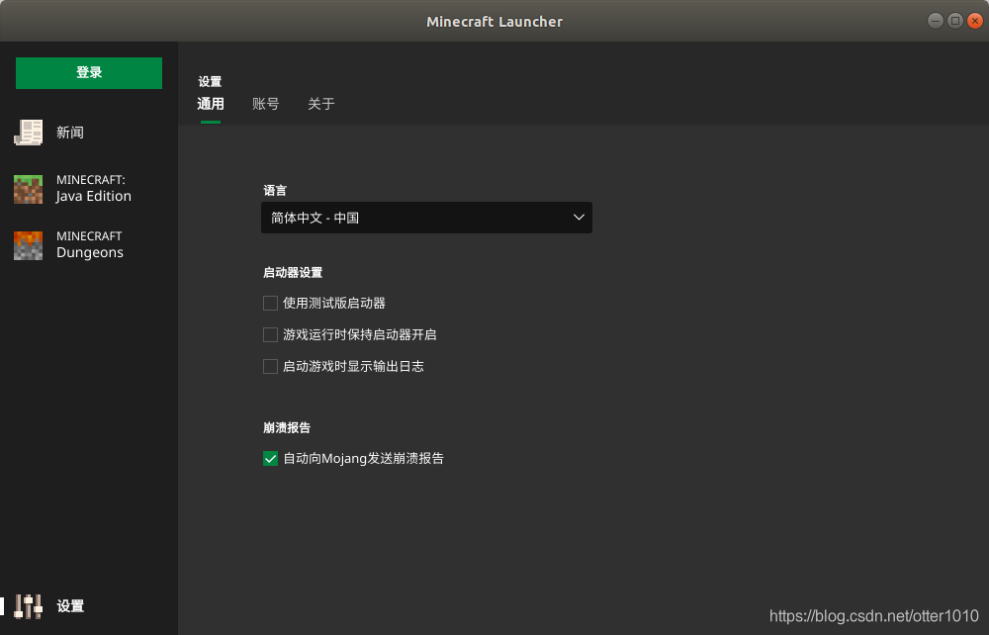Switch to the 关于 tab
This screenshot has height=635, width=989.
pos(321,104)
